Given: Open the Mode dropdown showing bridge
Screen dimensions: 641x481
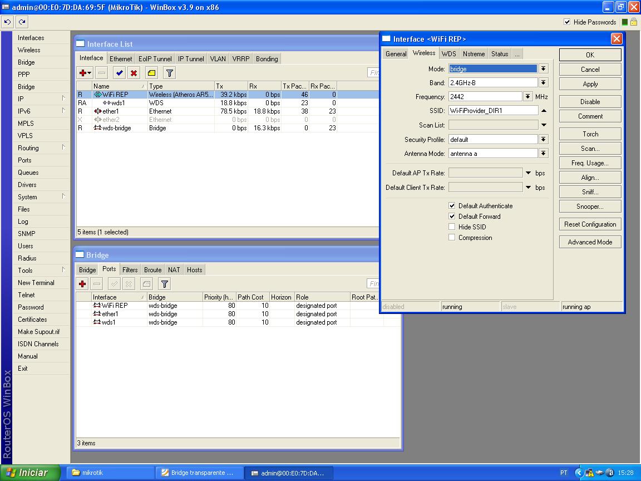Looking at the screenshot, I should [x=544, y=68].
